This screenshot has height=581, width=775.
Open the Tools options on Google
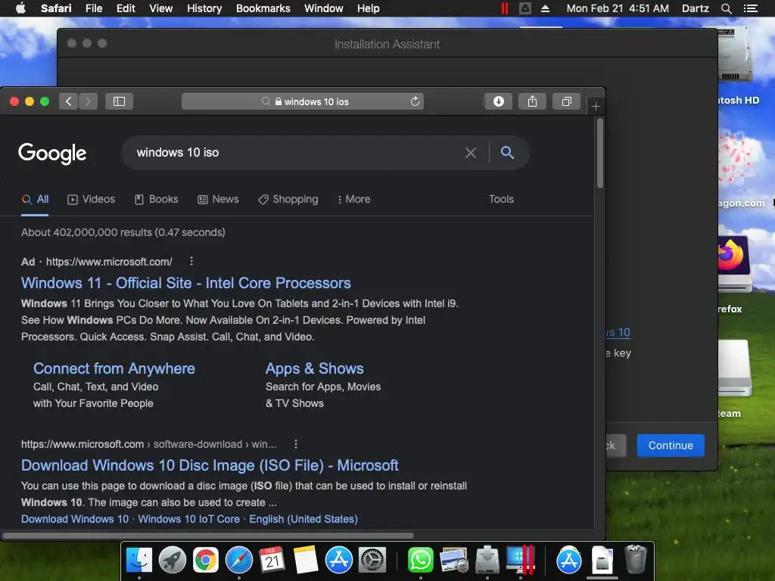point(501,199)
